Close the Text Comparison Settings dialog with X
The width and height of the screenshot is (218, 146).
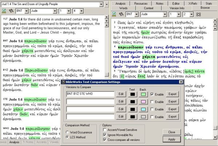(181, 82)
